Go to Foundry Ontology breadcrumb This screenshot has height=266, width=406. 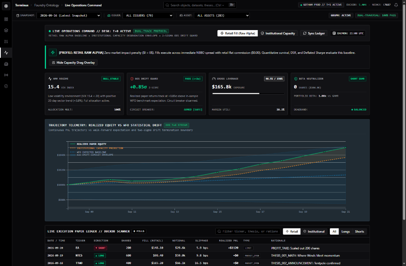tap(47, 5)
